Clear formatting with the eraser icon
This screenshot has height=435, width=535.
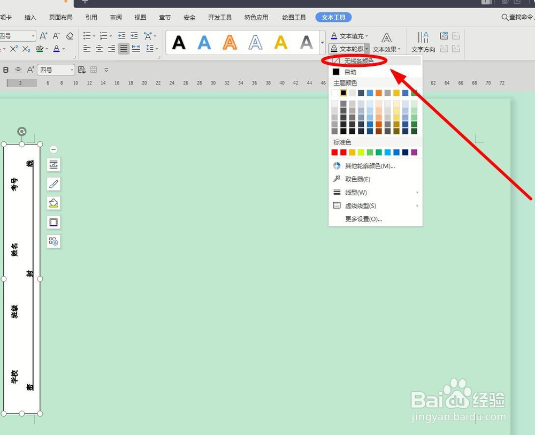(x=70, y=36)
